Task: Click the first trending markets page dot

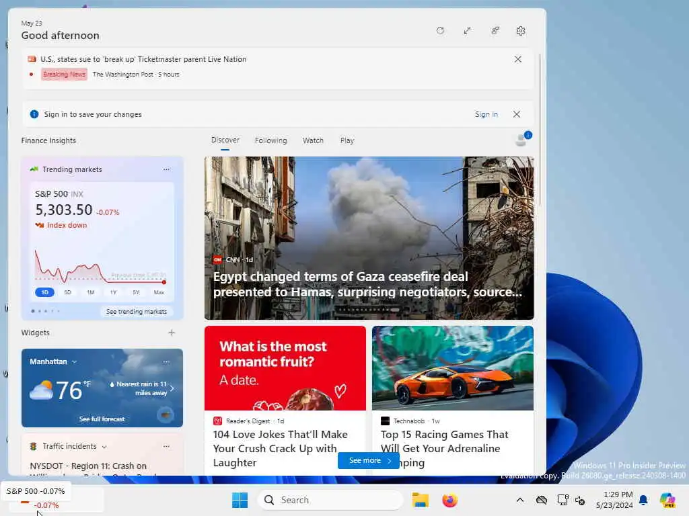Action: (33, 311)
